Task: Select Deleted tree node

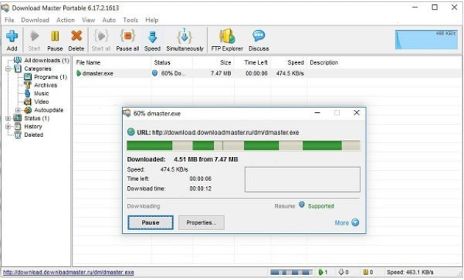Action: coord(33,135)
